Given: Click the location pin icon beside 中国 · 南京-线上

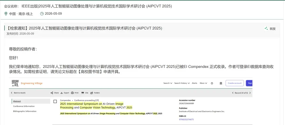Looking at the screenshot, I should tap(6, 14).
